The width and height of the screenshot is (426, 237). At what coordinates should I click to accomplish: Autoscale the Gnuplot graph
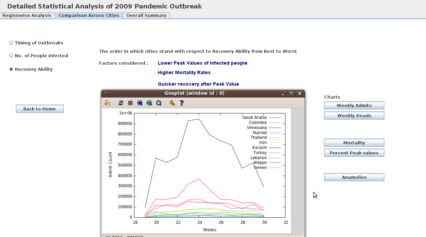tap(159, 103)
